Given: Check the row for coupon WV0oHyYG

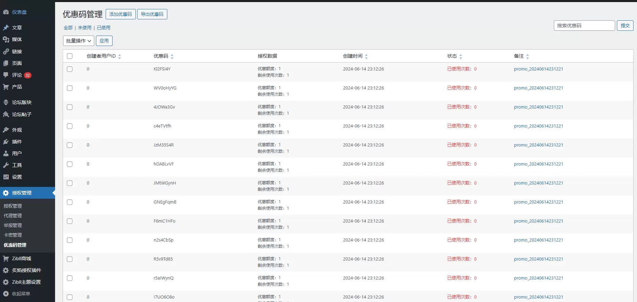Looking at the screenshot, I should (70, 88).
